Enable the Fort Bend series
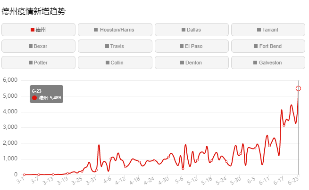This screenshot has width=309, height=190. point(268,46)
